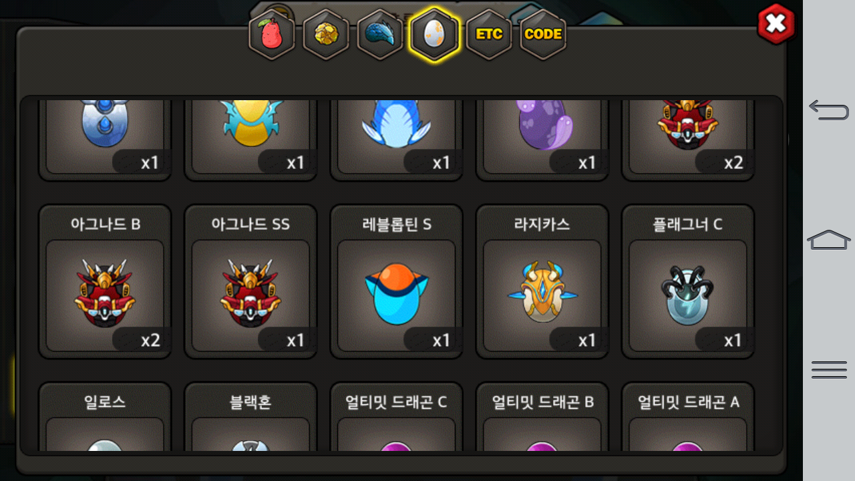Viewport: 855px width, 481px height.
Task: Open the red fruit inventory tab
Action: click(272, 34)
